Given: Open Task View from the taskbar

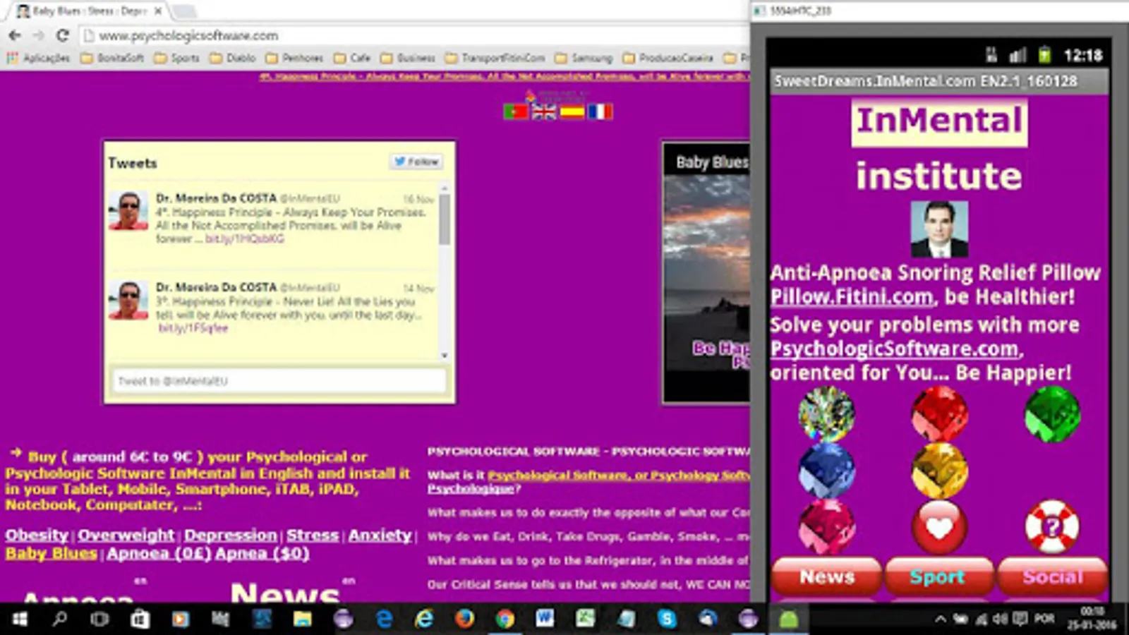Looking at the screenshot, I should (99, 619).
